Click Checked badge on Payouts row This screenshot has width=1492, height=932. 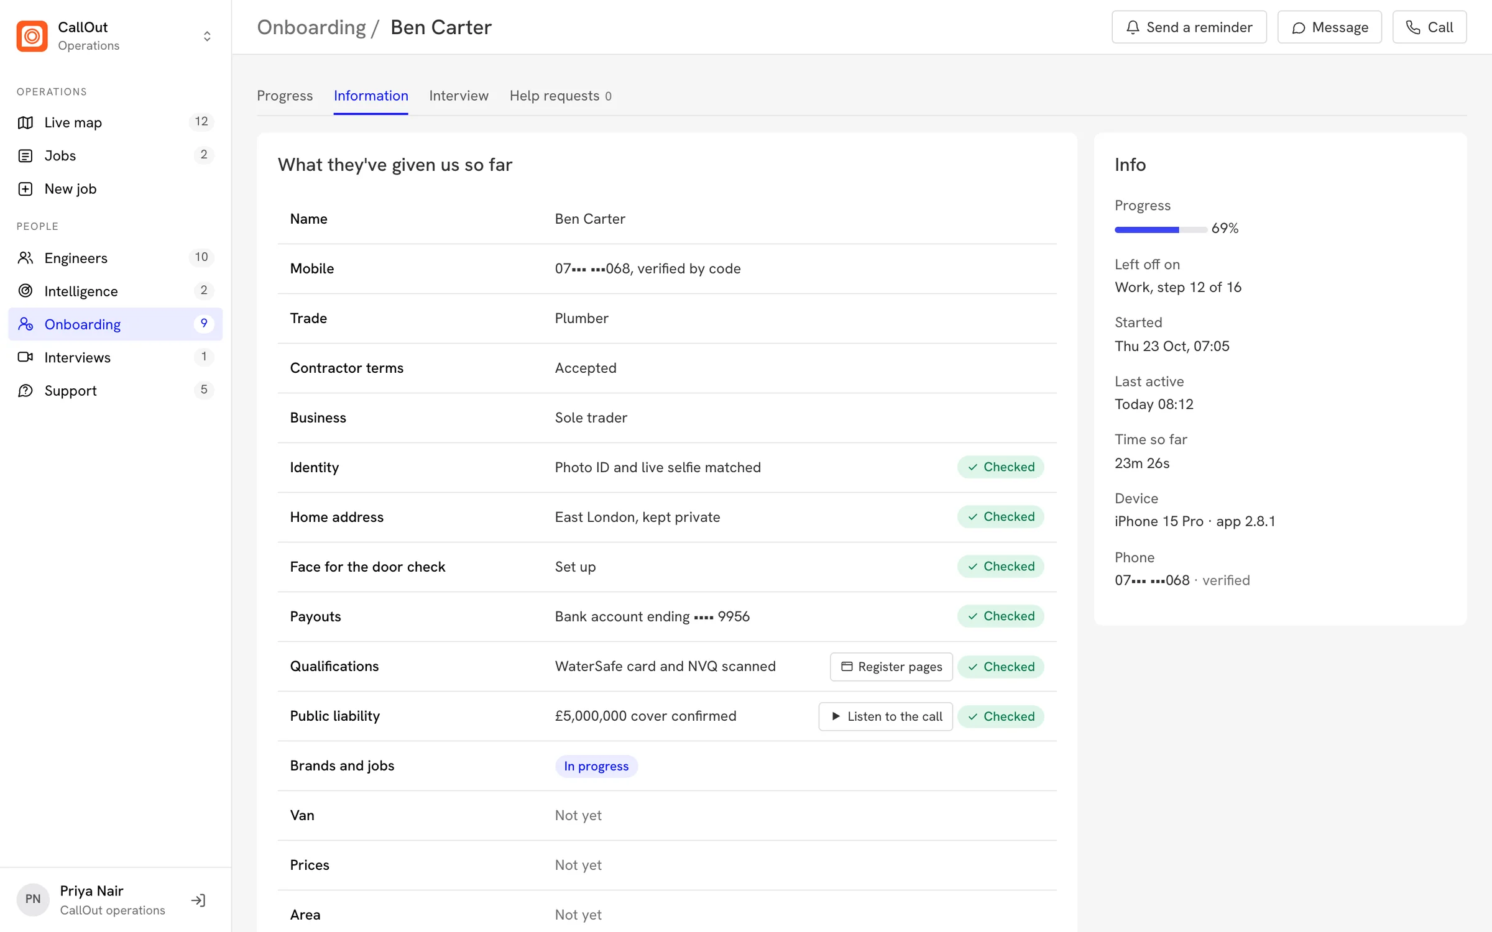click(x=1000, y=616)
